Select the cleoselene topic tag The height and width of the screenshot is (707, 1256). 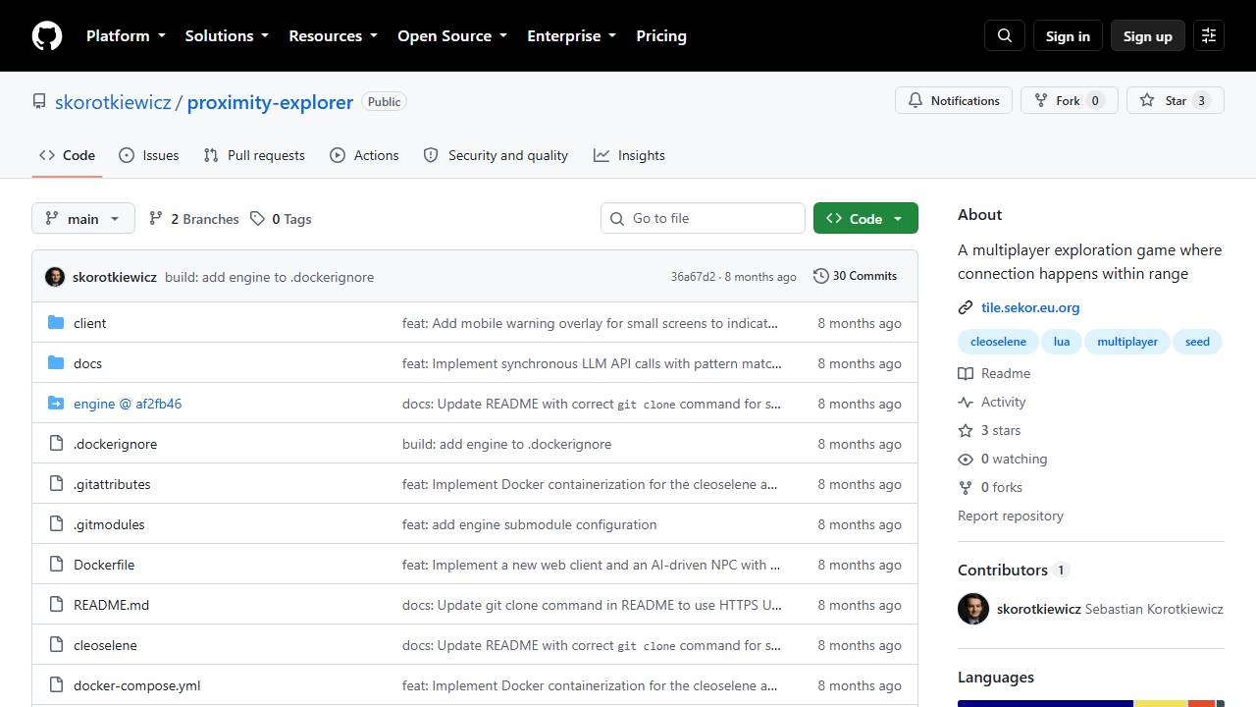998,342
